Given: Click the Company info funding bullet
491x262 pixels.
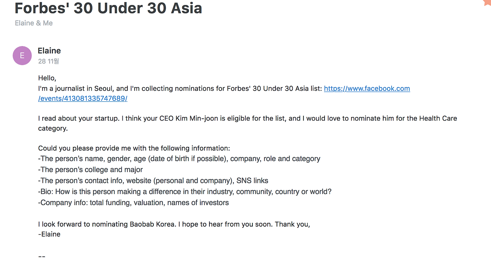Looking at the screenshot, I should click(x=133, y=203).
